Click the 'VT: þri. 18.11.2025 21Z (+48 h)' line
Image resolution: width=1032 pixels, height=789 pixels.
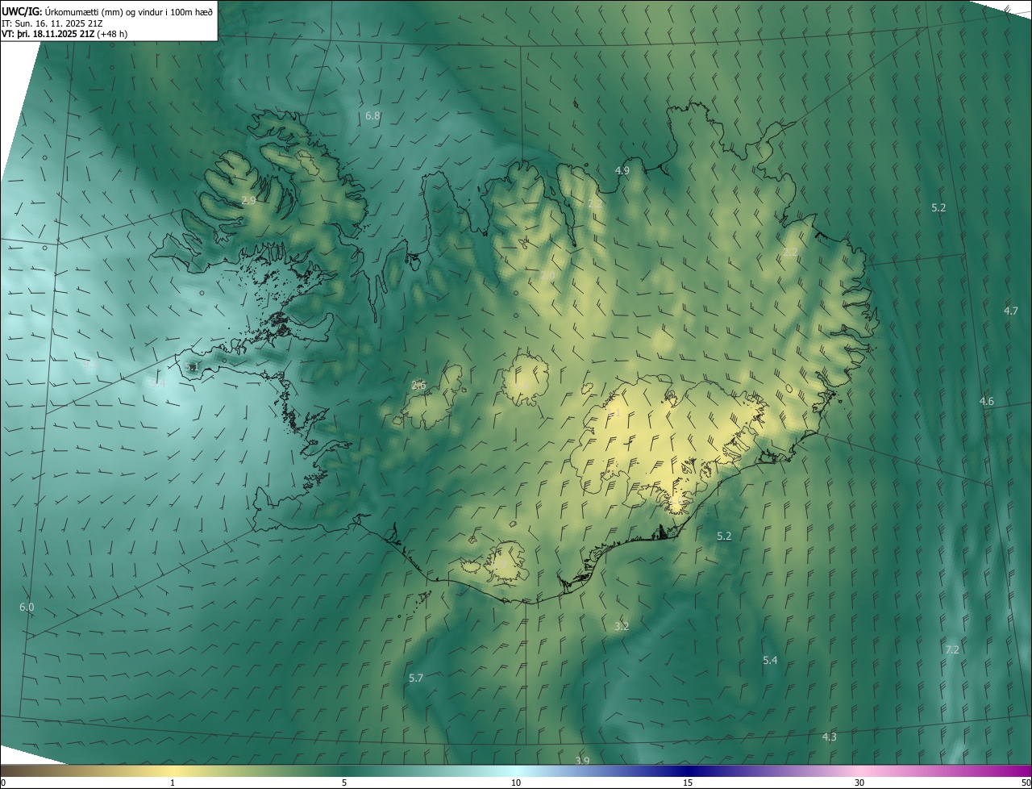coord(64,34)
